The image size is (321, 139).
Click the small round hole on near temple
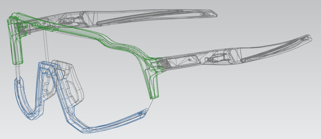pos(190,60)
